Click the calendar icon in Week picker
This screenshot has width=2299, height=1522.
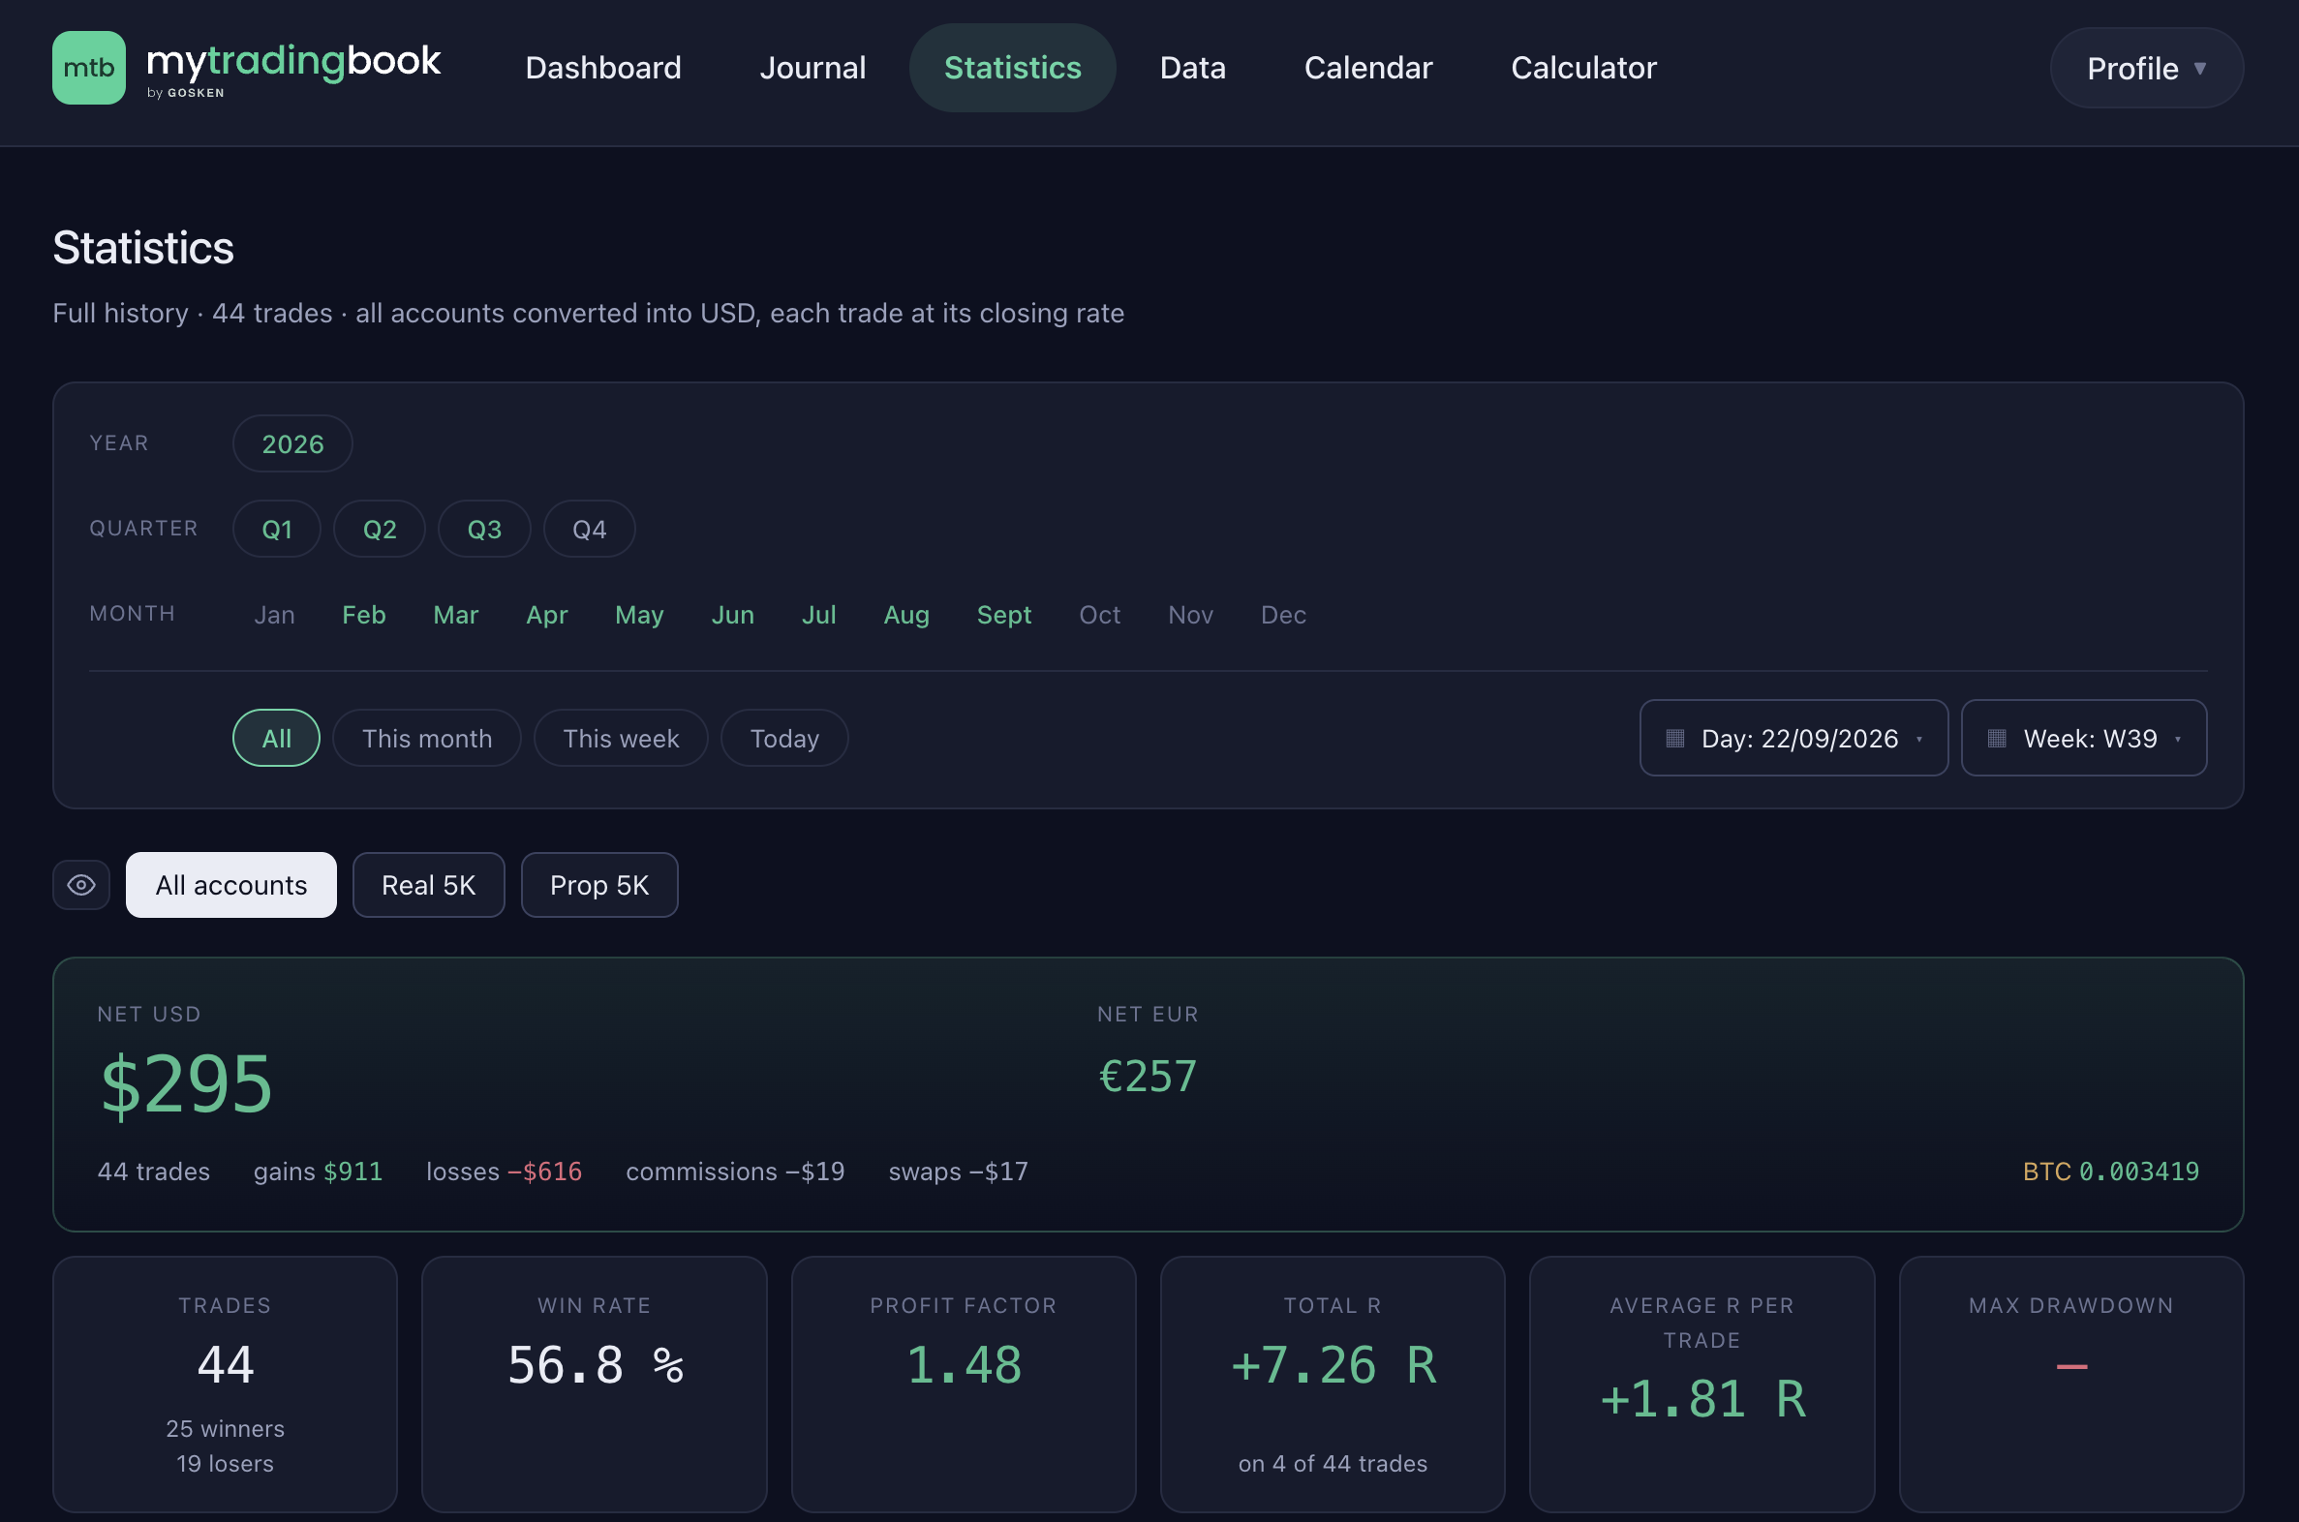point(1997,739)
